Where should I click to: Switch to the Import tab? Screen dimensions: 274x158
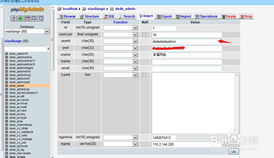(183, 16)
